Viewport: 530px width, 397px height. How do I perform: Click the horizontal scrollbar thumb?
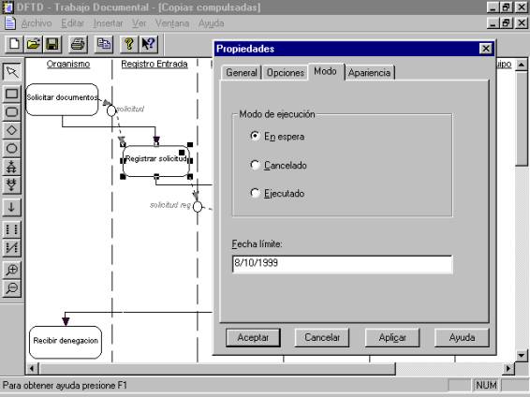point(217,368)
